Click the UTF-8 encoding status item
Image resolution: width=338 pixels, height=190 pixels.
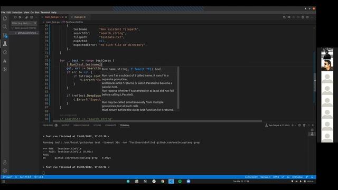[x=276, y=177]
